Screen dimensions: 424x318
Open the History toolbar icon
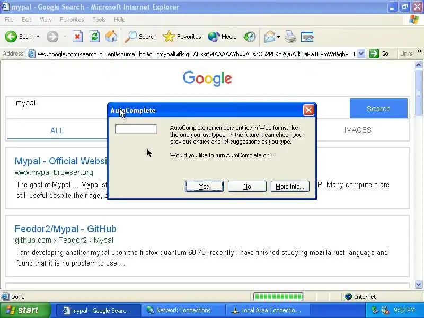(249, 37)
